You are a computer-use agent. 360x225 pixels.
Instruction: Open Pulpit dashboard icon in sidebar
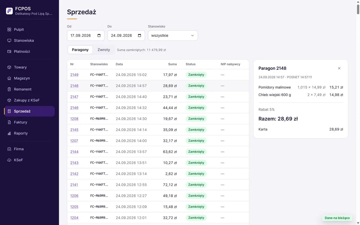pos(9,30)
